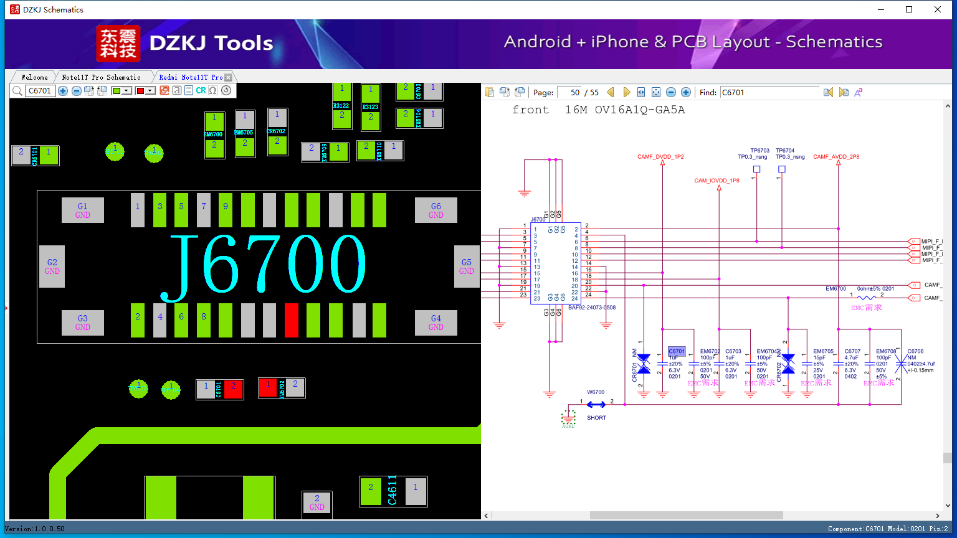
Task: Click the horizontal scrollbar right arrow
Action: pos(938,516)
